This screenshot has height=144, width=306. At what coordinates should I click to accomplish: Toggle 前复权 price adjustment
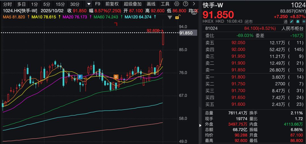coord(112,4)
